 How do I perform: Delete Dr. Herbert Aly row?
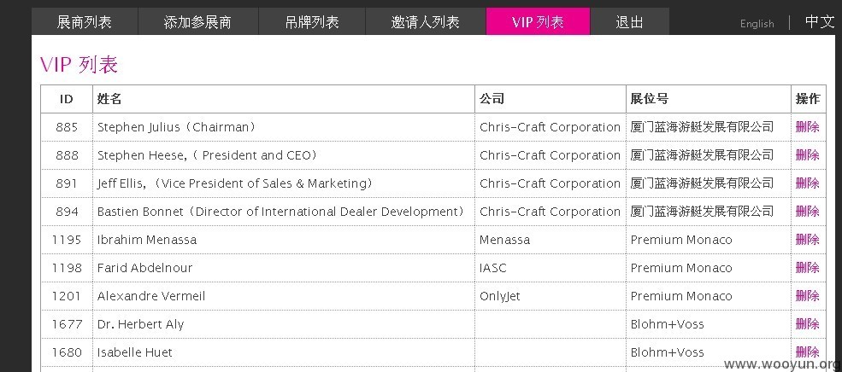click(x=807, y=323)
